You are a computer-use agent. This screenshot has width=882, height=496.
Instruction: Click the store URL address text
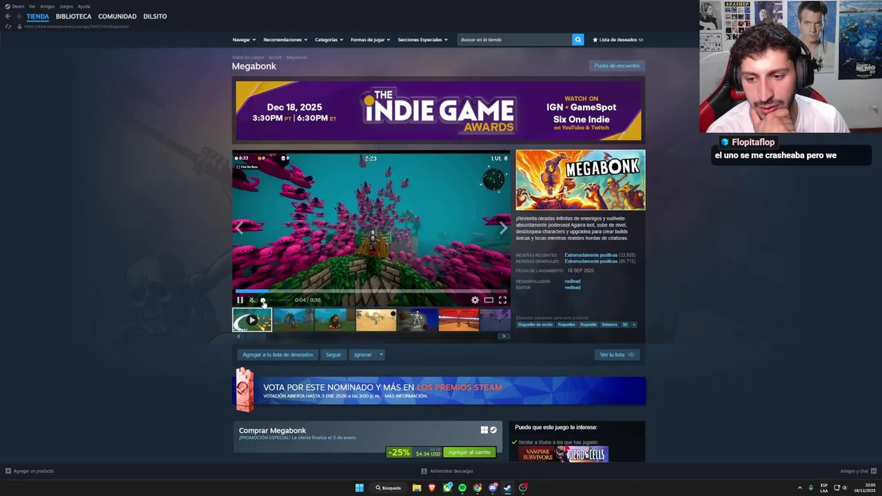[x=76, y=26]
